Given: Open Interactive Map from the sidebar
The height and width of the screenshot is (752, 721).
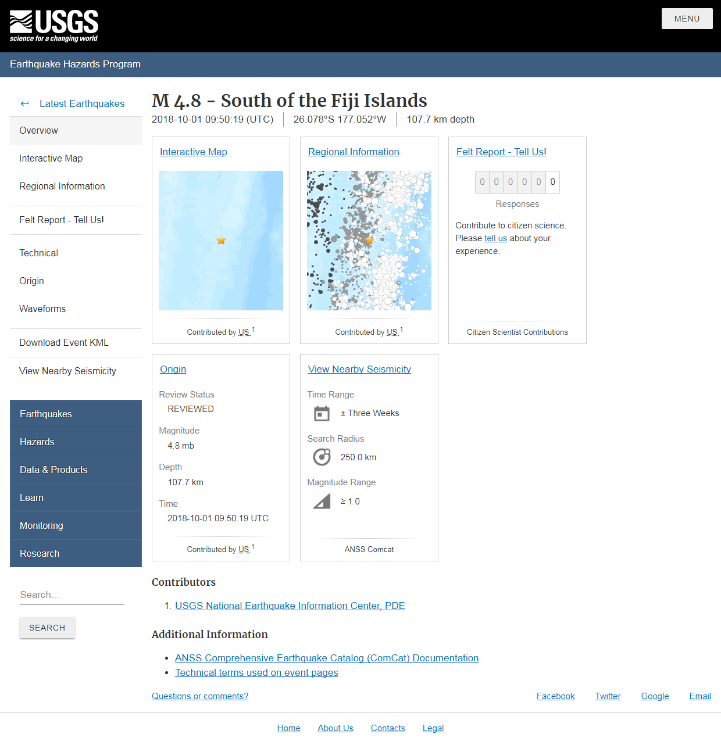Looking at the screenshot, I should [x=76, y=159].
